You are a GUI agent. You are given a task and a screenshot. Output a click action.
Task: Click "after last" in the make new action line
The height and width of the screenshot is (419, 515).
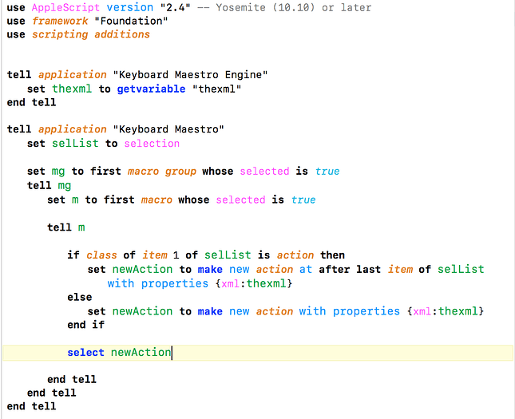[350, 269]
